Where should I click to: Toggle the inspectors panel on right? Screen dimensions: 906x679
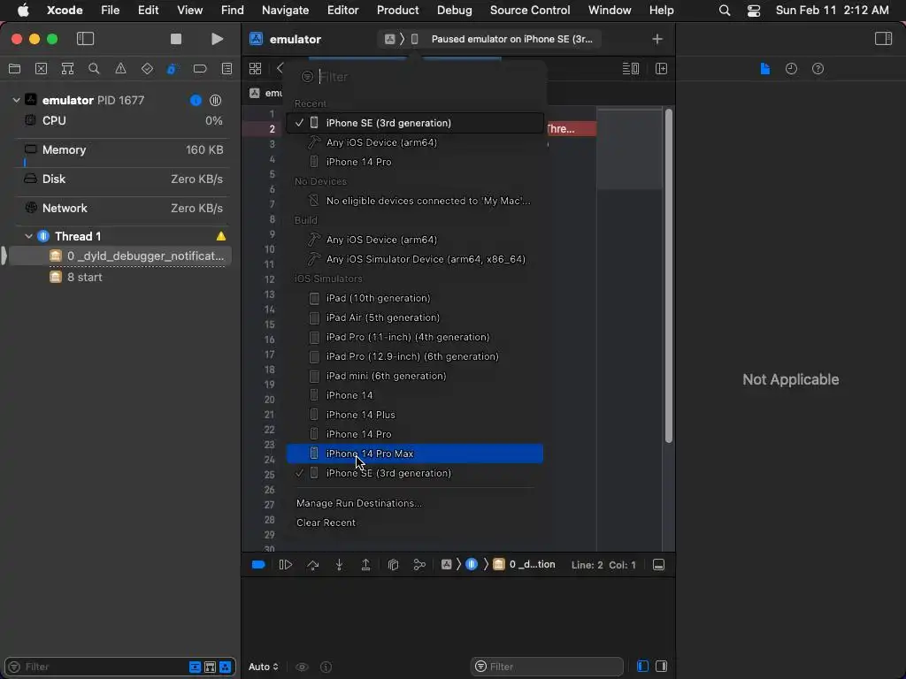(883, 39)
